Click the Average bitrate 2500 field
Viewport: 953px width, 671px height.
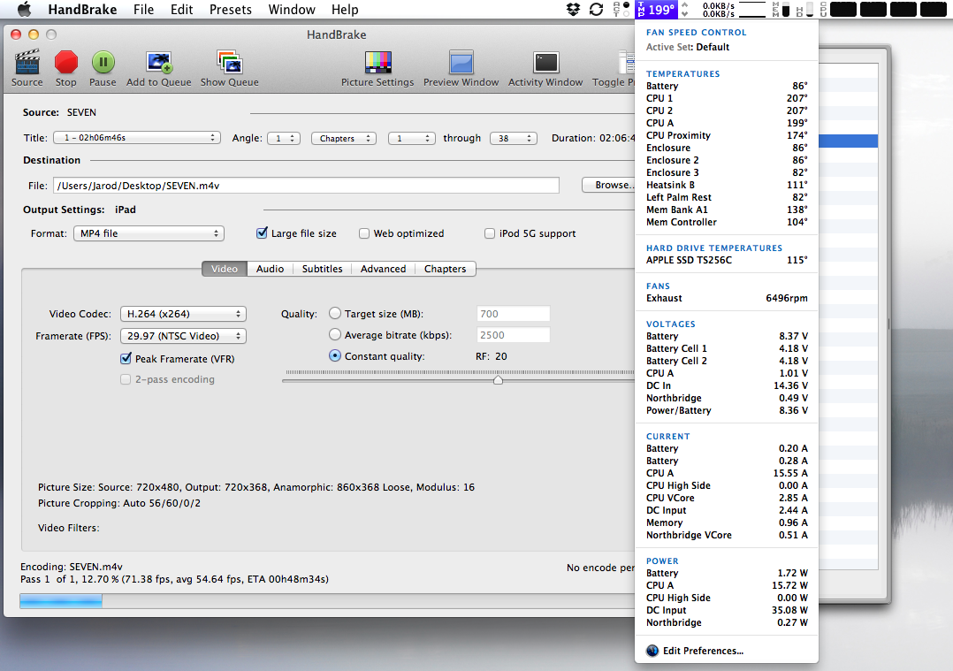pos(513,335)
